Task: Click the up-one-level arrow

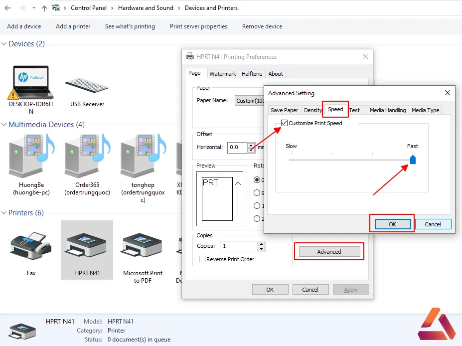Action: (x=44, y=8)
